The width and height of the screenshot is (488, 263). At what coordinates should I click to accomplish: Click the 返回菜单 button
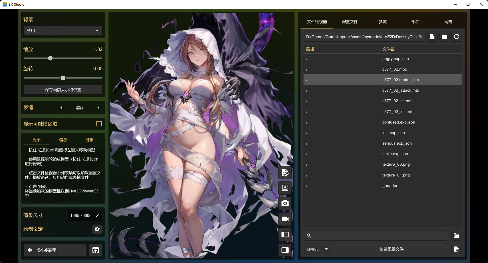(55, 250)
